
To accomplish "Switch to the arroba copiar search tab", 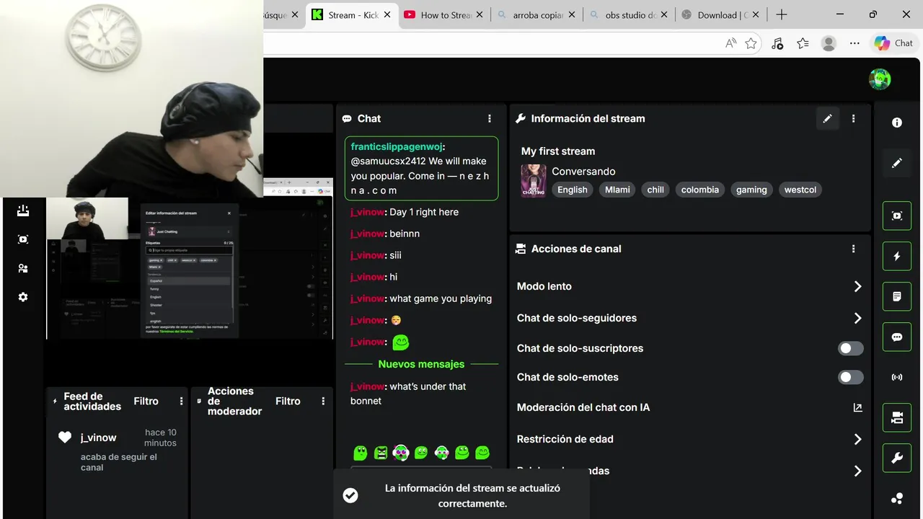I will coord(537,15).
